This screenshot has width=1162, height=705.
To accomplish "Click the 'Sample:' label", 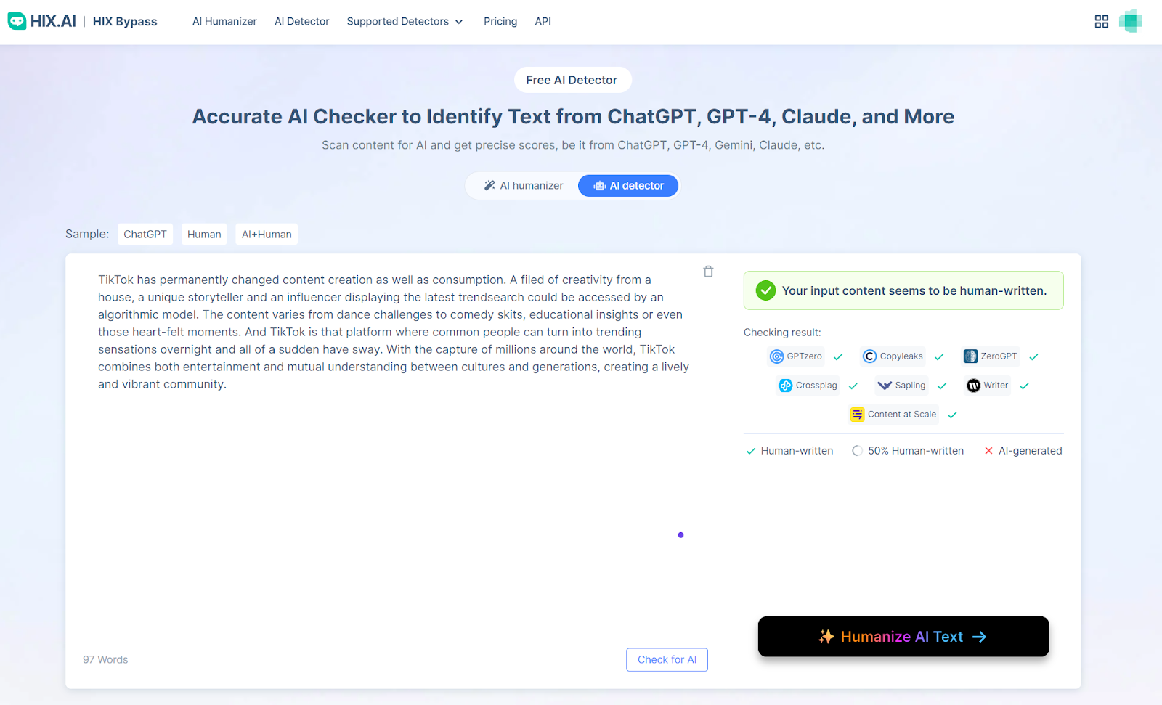I will (87, 234).
